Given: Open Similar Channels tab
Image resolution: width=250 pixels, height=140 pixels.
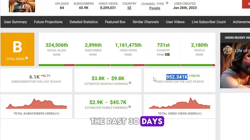Looking at the screenshot, I should 146,22.
